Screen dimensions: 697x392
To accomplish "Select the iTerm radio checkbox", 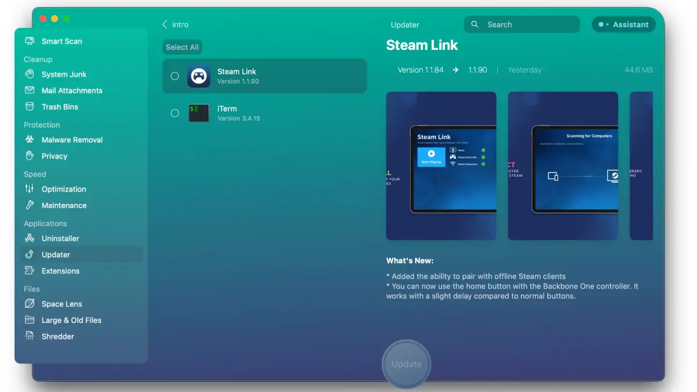I will pyautogui.click(x=175, y=113).
